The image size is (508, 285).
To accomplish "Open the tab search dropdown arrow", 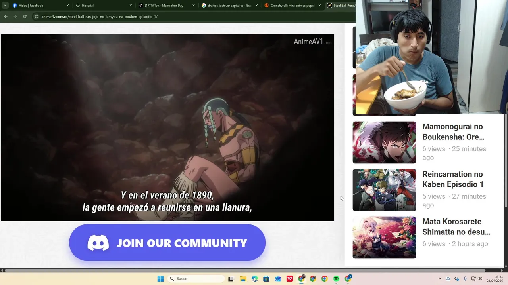I will click(x=5, y=6).
